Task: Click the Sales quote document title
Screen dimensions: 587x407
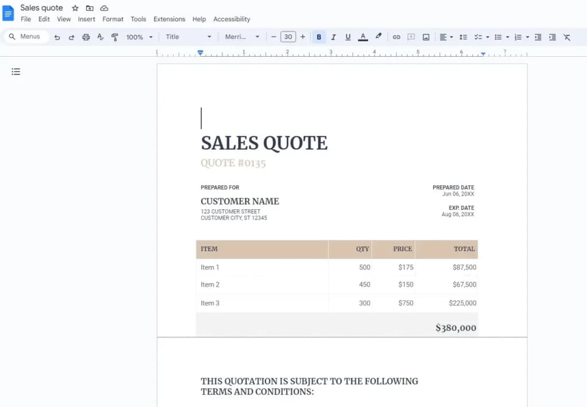Action: pyautogui.click(x=41, y=8)
